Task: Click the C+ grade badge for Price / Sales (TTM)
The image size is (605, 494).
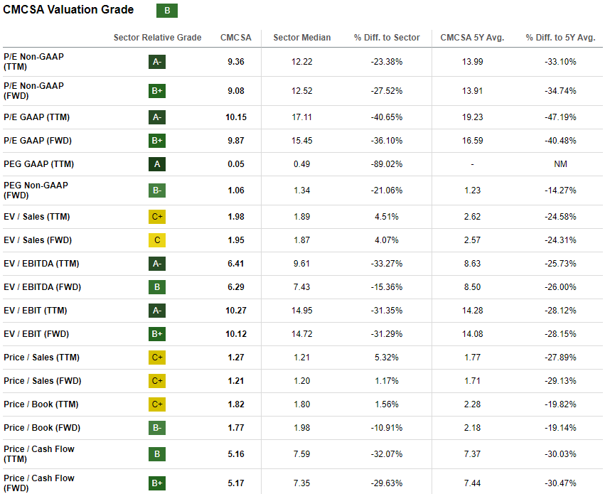Action: click(157, 358)
